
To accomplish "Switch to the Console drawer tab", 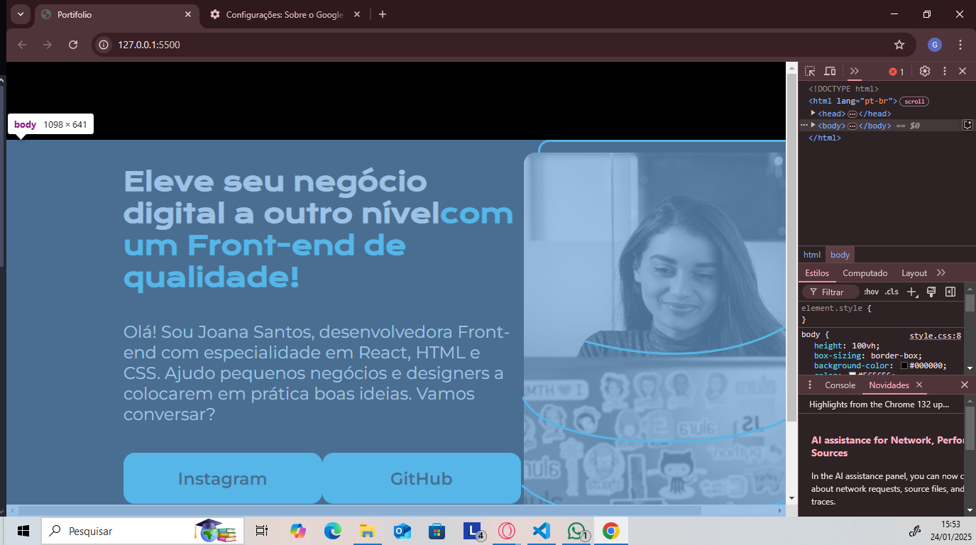I will click(x=840, y=385).
